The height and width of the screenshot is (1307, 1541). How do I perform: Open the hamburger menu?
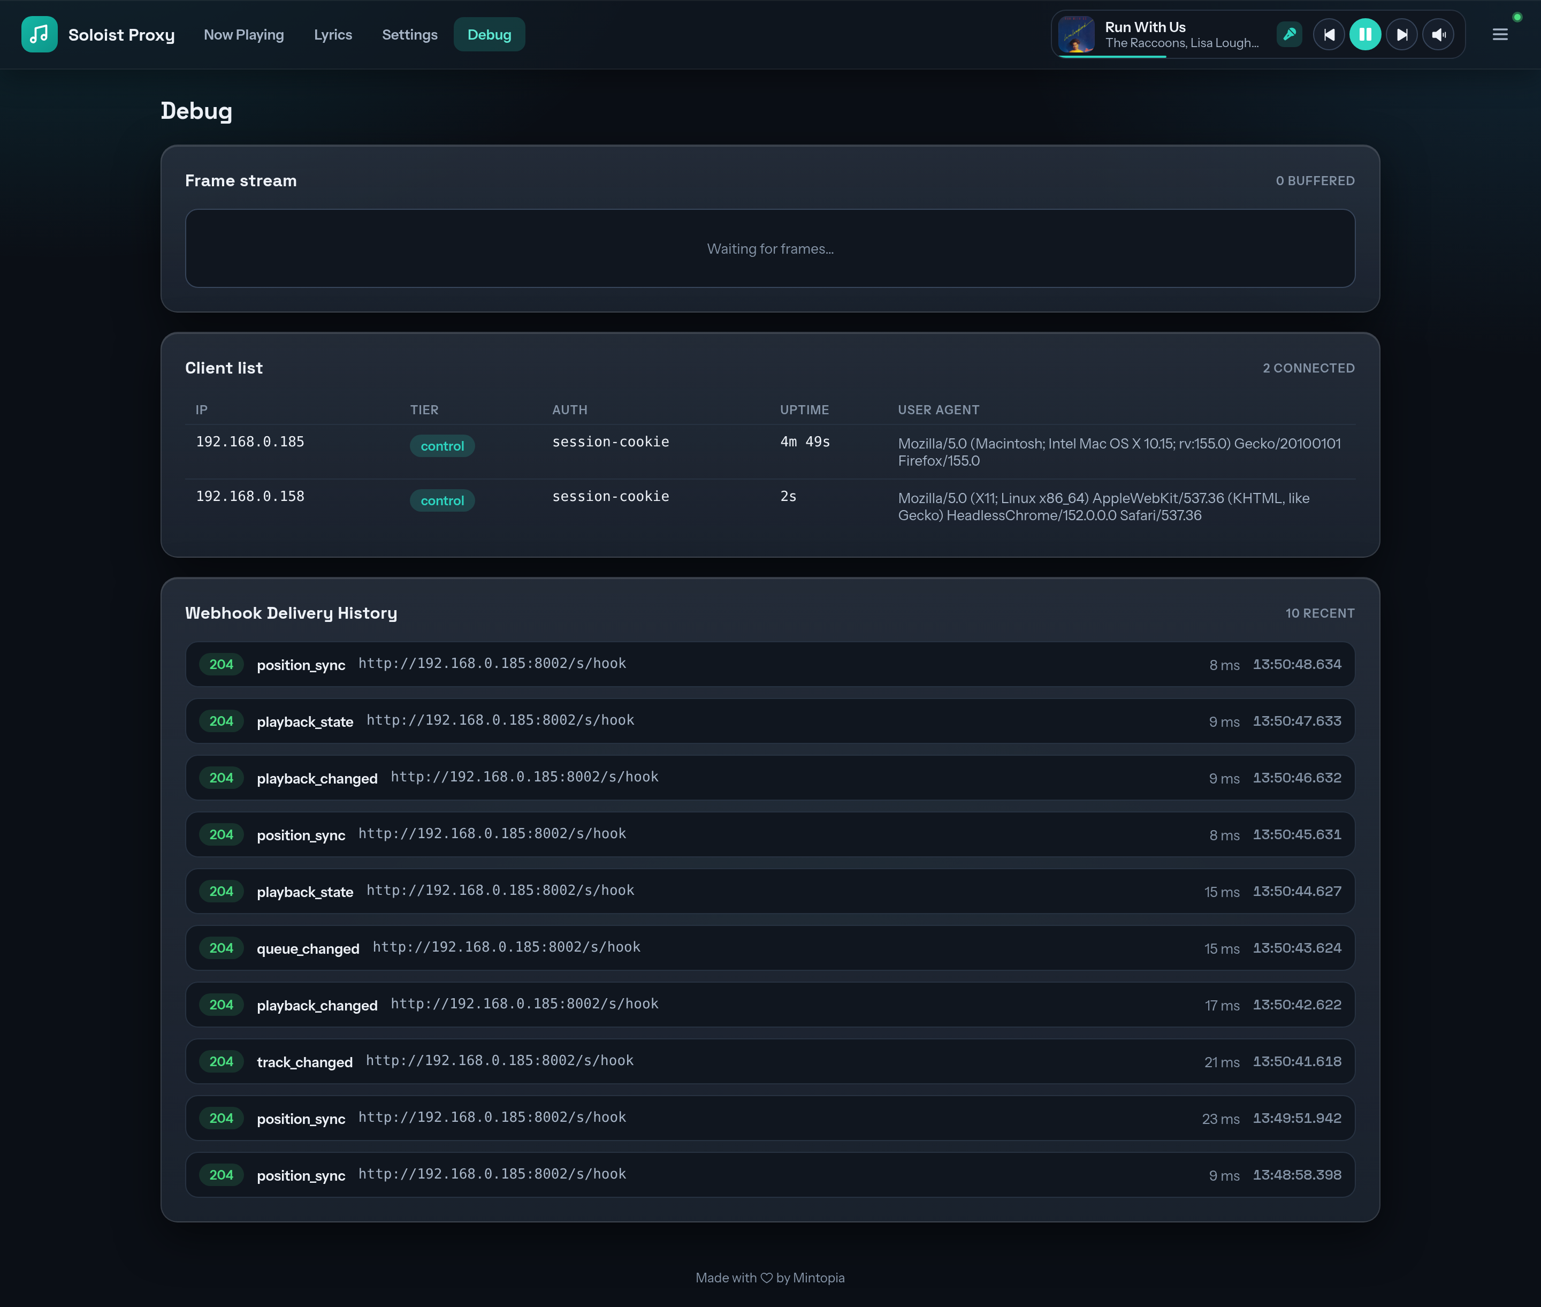tap(1500, 35)
